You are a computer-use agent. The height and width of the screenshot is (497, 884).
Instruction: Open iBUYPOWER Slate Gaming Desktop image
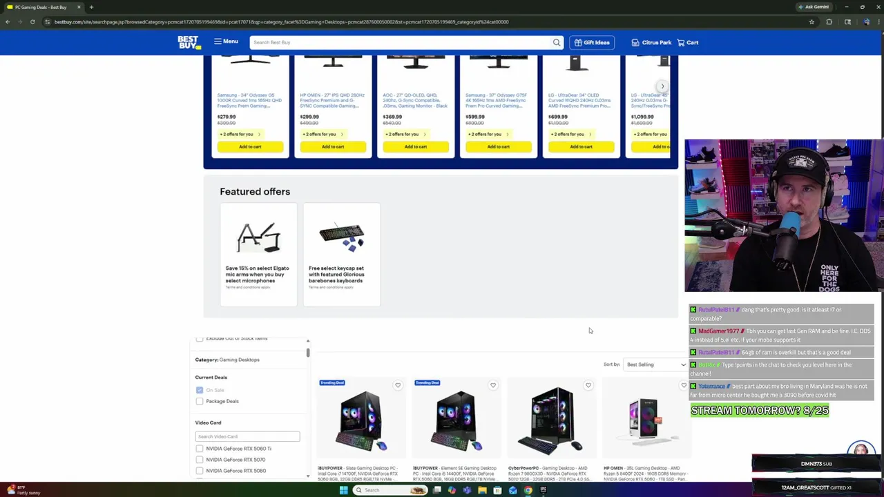click(361, 421)
